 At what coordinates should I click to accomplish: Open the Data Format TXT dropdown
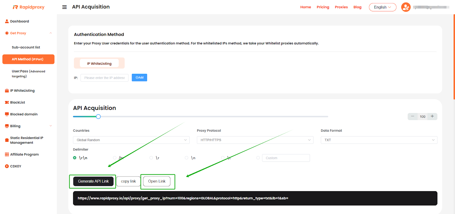pos(379,140)
